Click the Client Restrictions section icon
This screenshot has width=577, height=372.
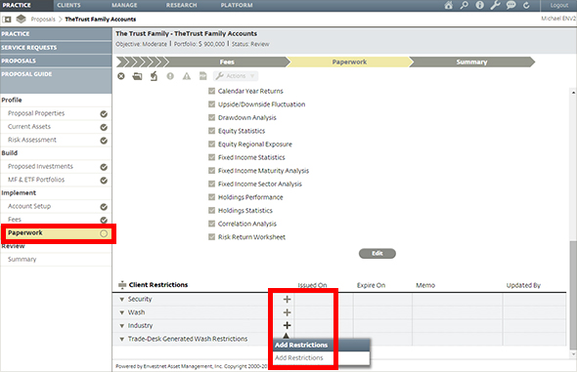(122, 284)
